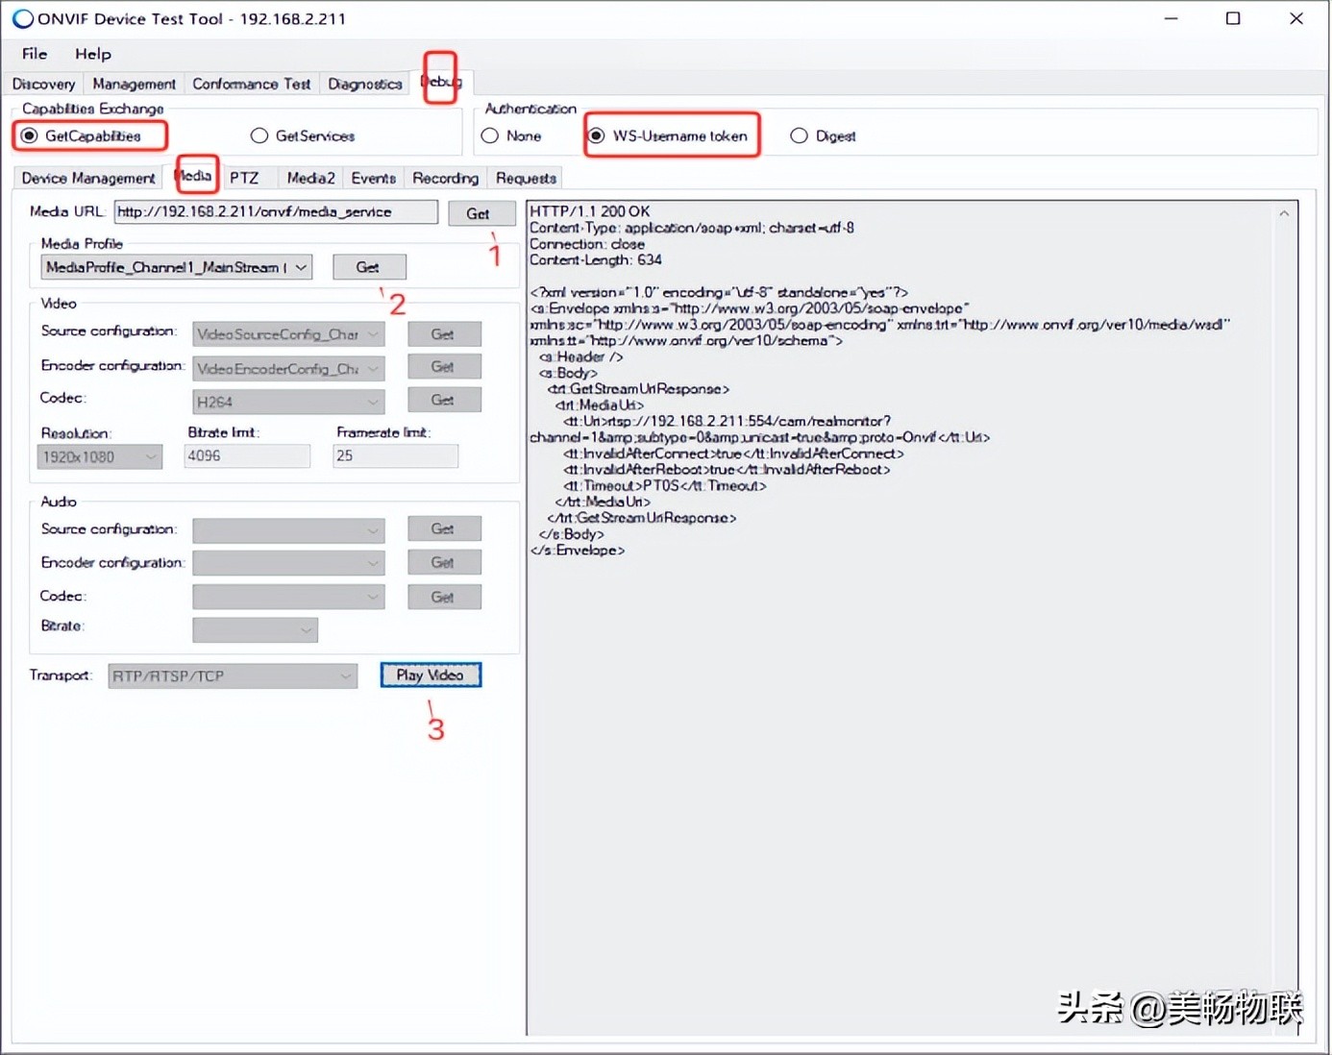Click Get for Audio Source configuration
The image size is (1332, 1055).
[443, 528]
